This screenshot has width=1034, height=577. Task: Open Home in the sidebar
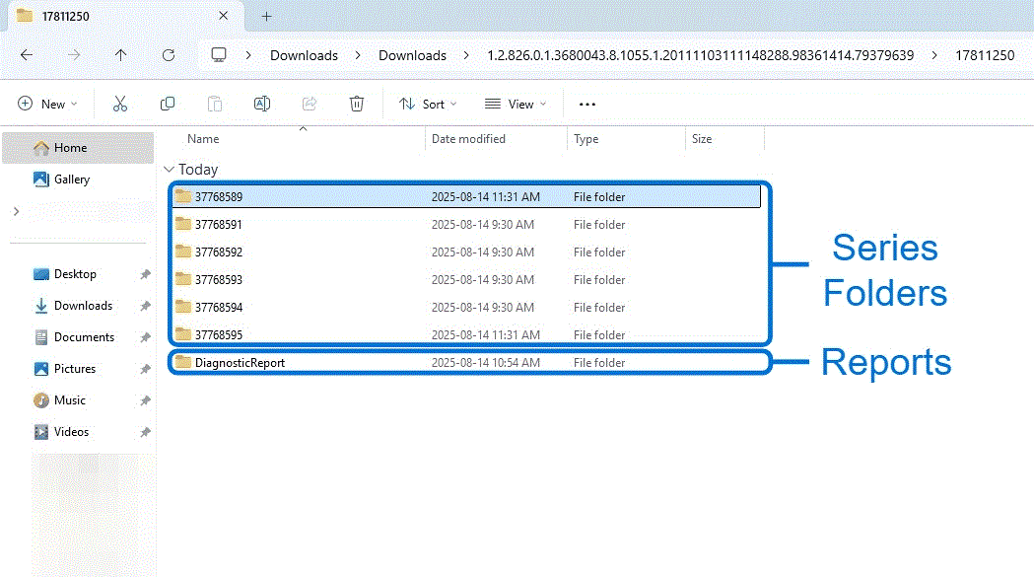click(x=78, y=148)
